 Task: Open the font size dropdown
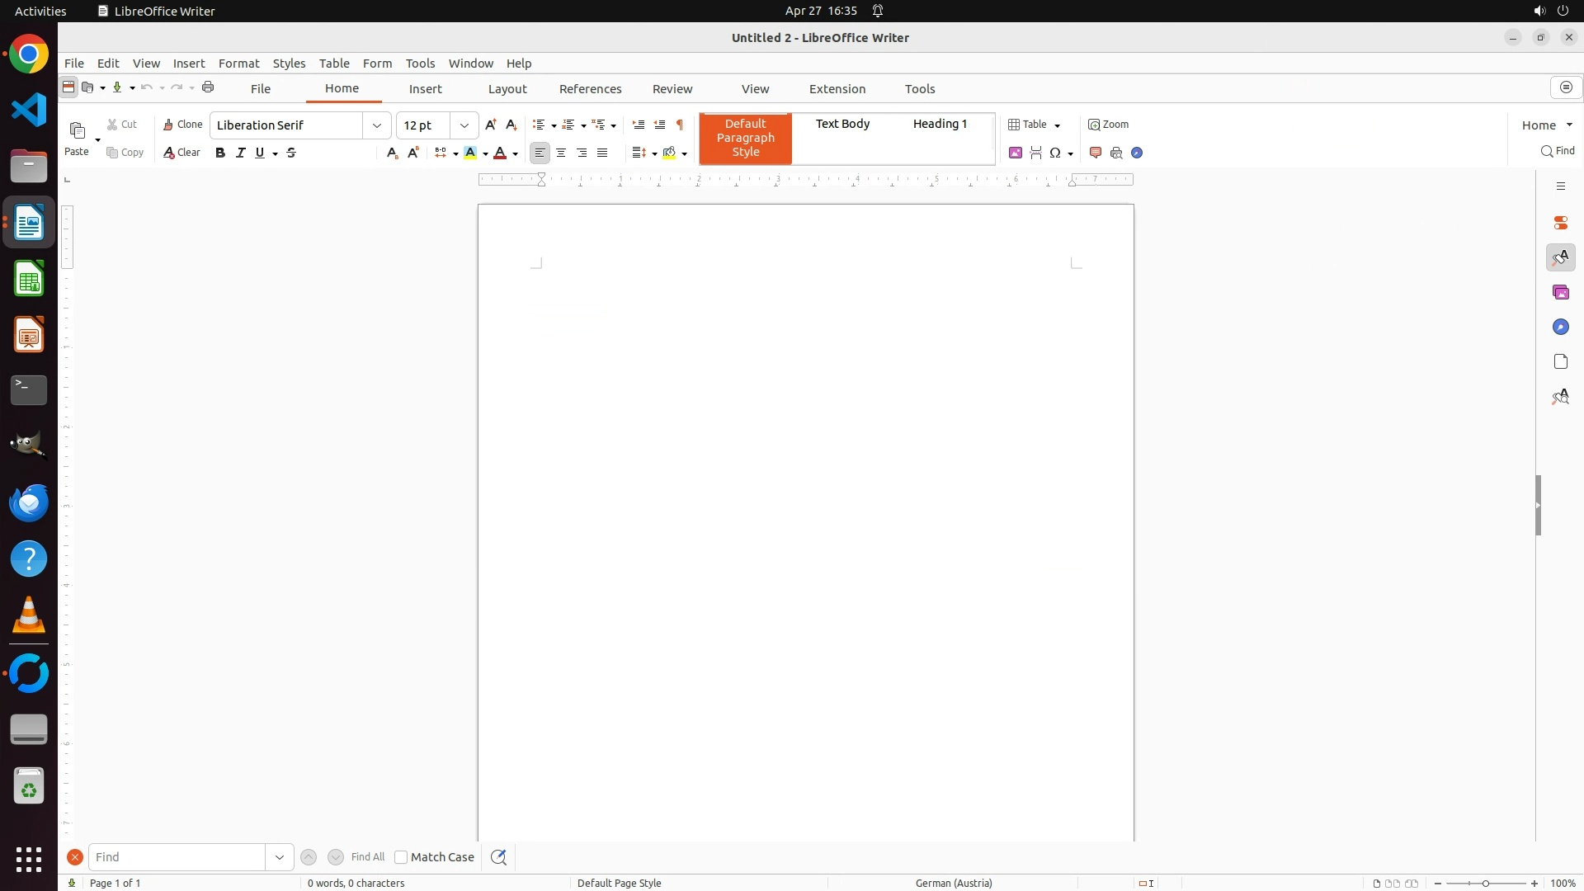click(x=464, y=125)
